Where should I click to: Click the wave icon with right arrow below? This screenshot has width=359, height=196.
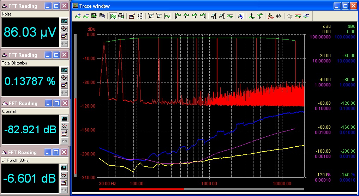[195, 16]
